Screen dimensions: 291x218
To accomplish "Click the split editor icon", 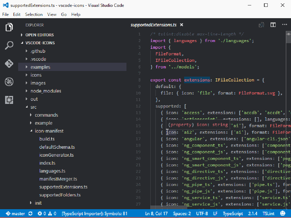I will [273, 25].
